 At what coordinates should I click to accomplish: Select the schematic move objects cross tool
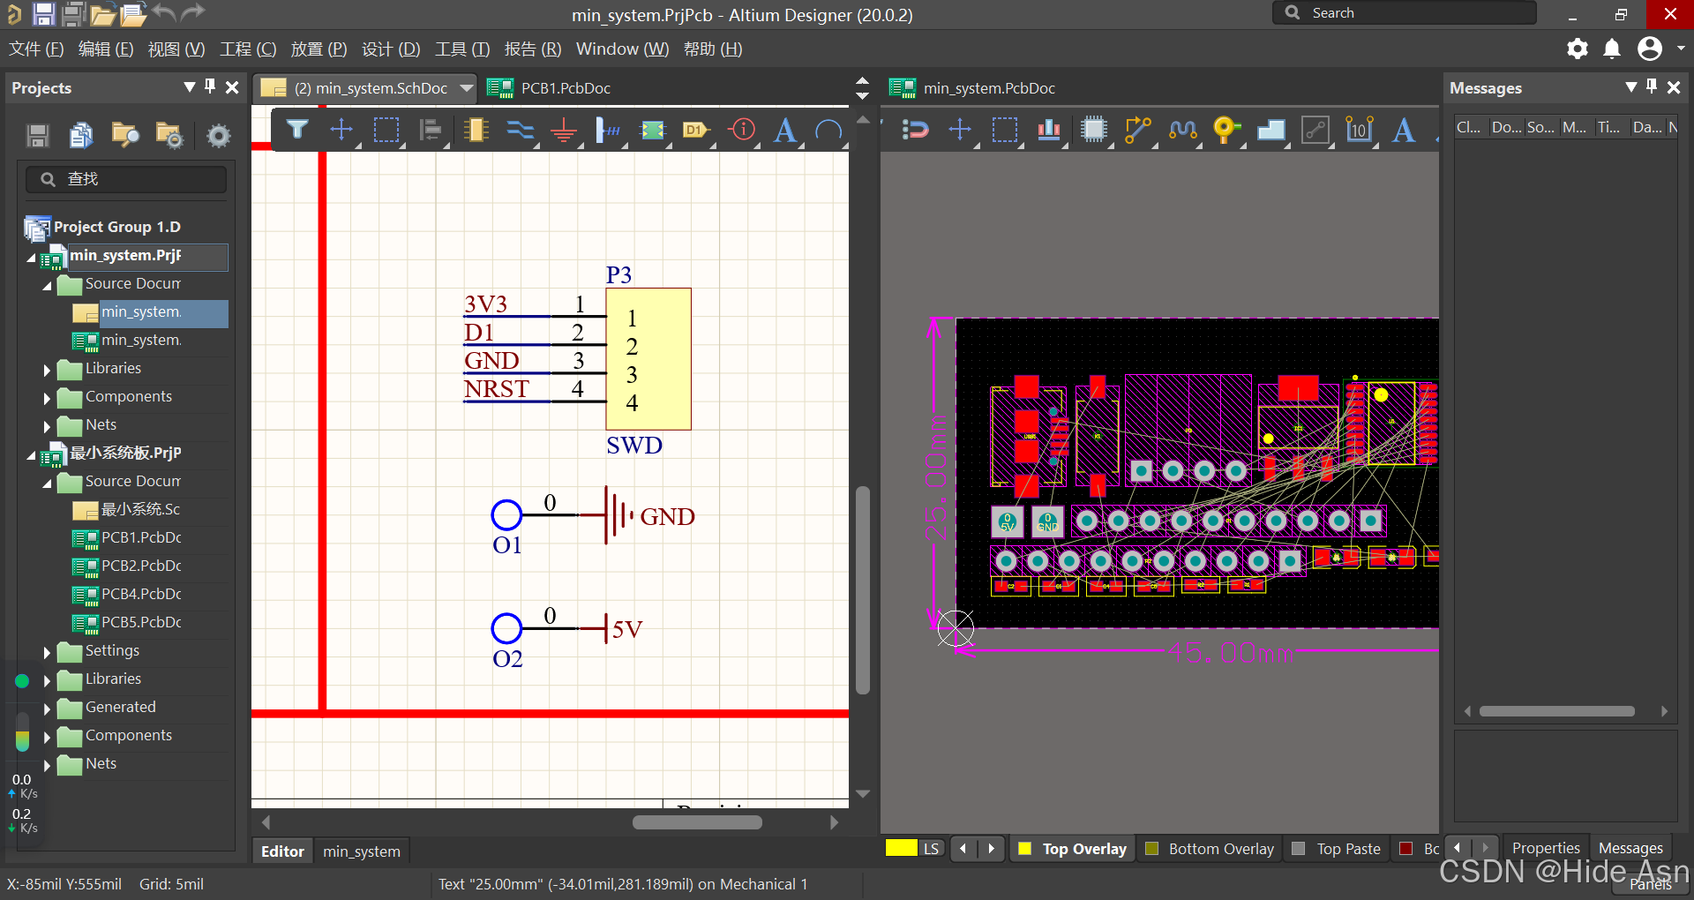coord(341,131)
